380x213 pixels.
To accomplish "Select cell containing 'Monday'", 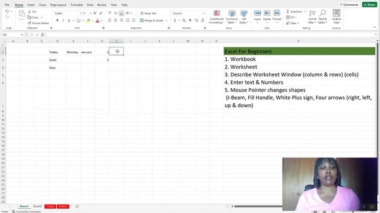I will tap(73, 51).
